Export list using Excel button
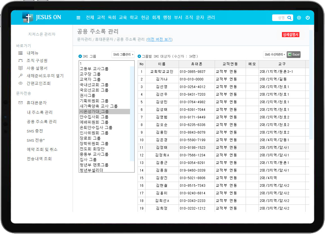 pyautogui.click(x=293, y=55)
